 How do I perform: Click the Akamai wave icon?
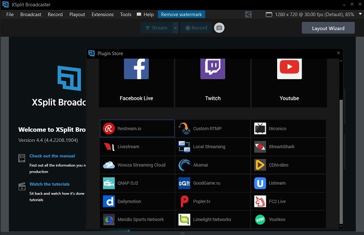(x=185, y=165)
